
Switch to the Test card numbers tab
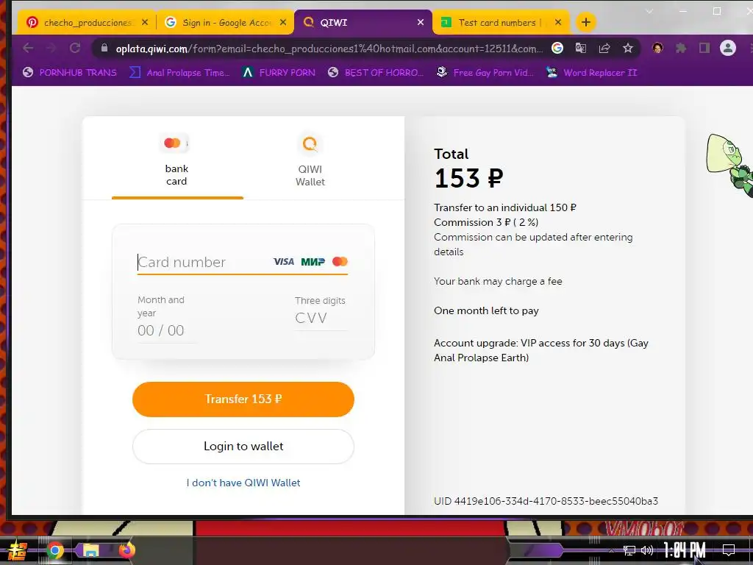[x=501, y=23]
